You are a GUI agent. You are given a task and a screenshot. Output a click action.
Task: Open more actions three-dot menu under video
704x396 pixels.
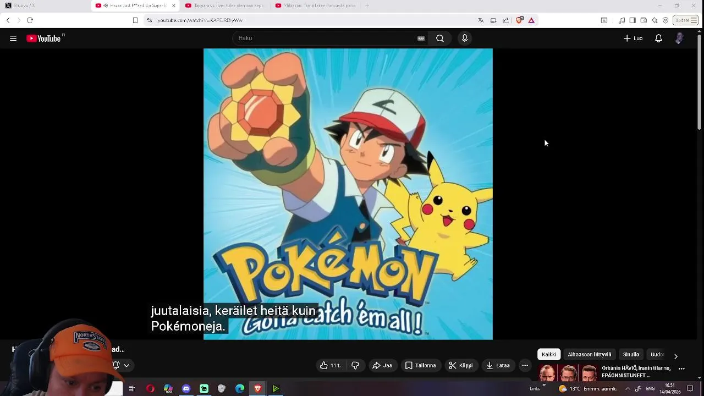pyautogui.click(x=525, y=366)
